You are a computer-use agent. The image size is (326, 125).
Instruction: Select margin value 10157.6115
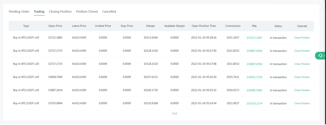pos(151,77)
